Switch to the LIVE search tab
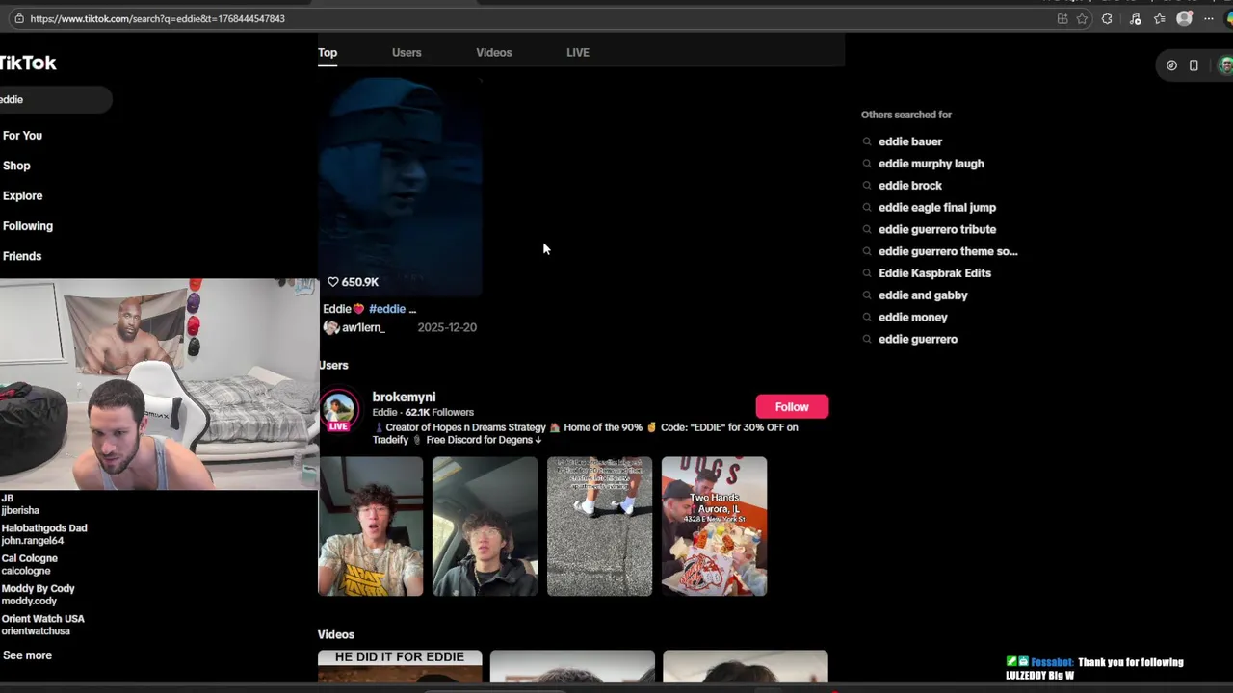Viewport: 1233px width, 693px height. point(578,53)
